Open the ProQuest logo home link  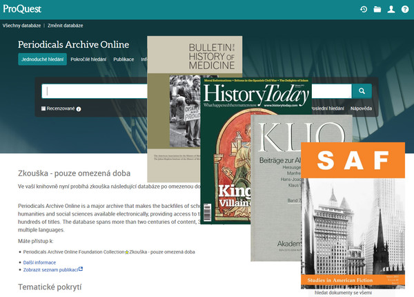(x=22, y=9)
